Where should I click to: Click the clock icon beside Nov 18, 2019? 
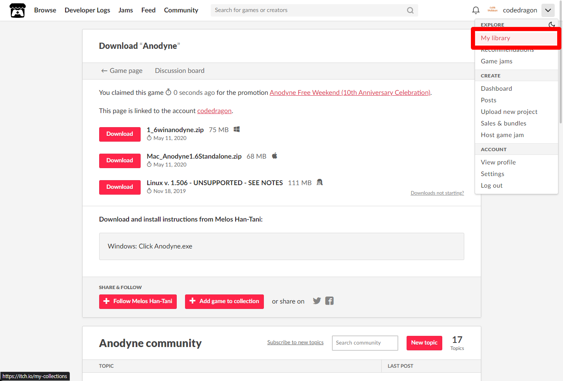pos(149,191)
